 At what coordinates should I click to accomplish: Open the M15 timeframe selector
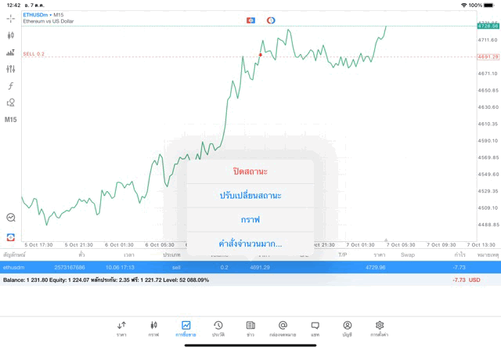(11, 120)
